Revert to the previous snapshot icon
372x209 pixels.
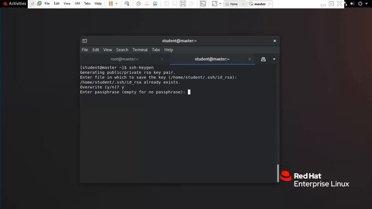tap(147, 3)
